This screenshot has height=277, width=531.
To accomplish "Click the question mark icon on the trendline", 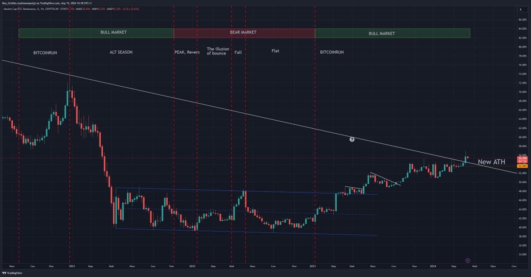I will click(352, 139).
